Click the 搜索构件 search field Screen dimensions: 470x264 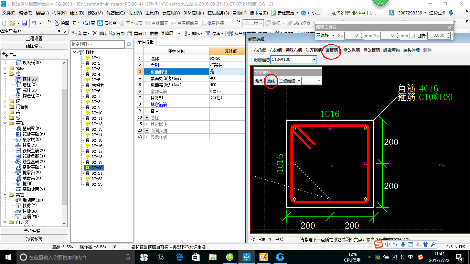(x=97, y=44)
